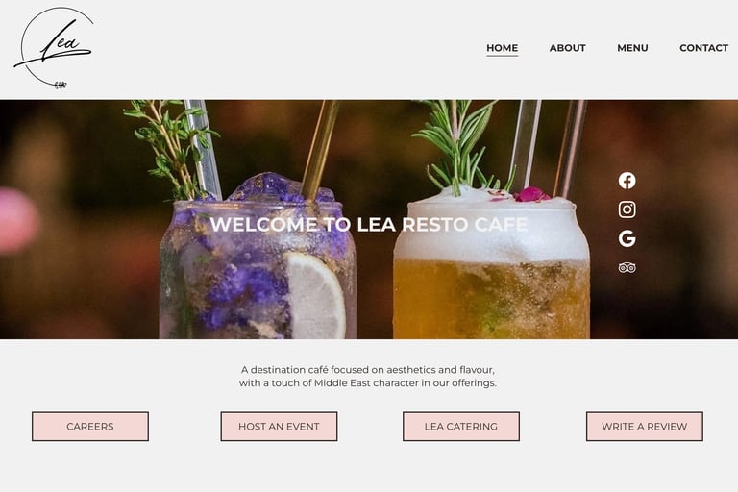Open the Facebook page icon

point(627,181)
